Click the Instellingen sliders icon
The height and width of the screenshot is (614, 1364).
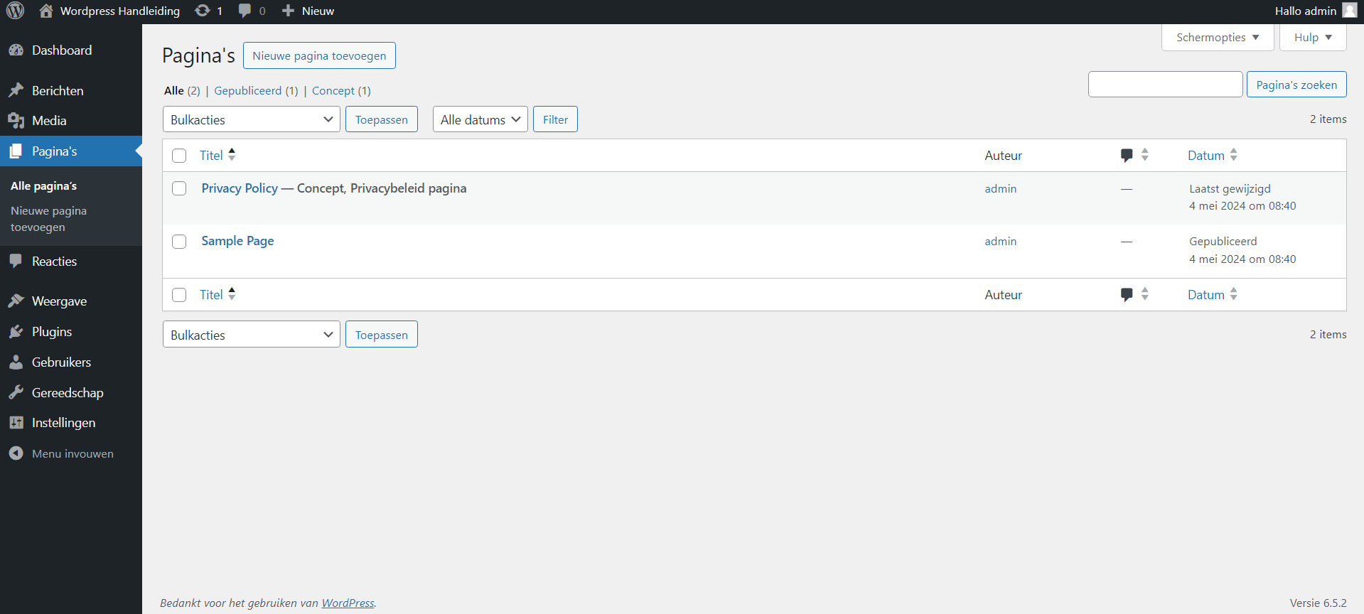(x=16, y=423)
